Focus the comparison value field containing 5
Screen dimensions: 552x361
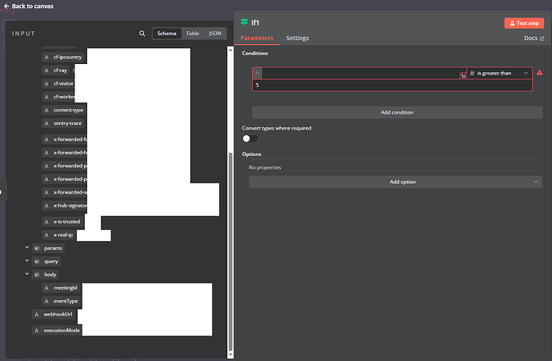[392, 85]
